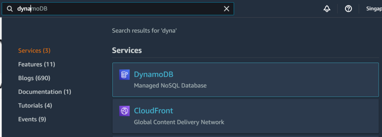Viewport: 382px width, 137px height.
Task: View Documentation (1) results
Action: pos(45,92)
